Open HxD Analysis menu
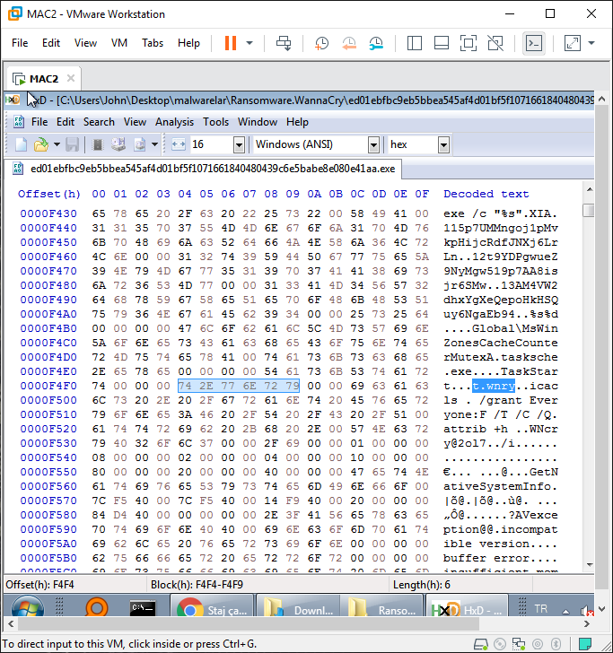Viewport: 613px width, 653px height. (x=174, y=122)
